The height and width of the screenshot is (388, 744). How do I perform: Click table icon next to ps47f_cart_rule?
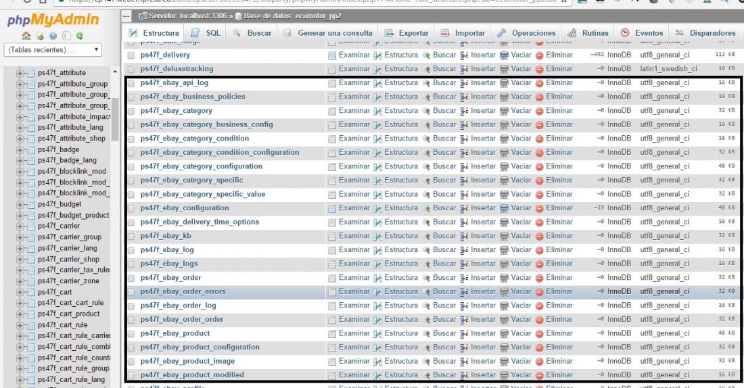point(31,325)
